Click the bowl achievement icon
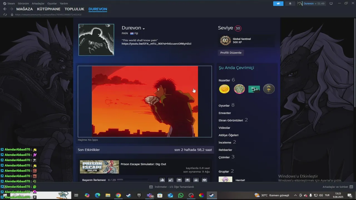The image size is (356, 200). (x=196, y=180)
